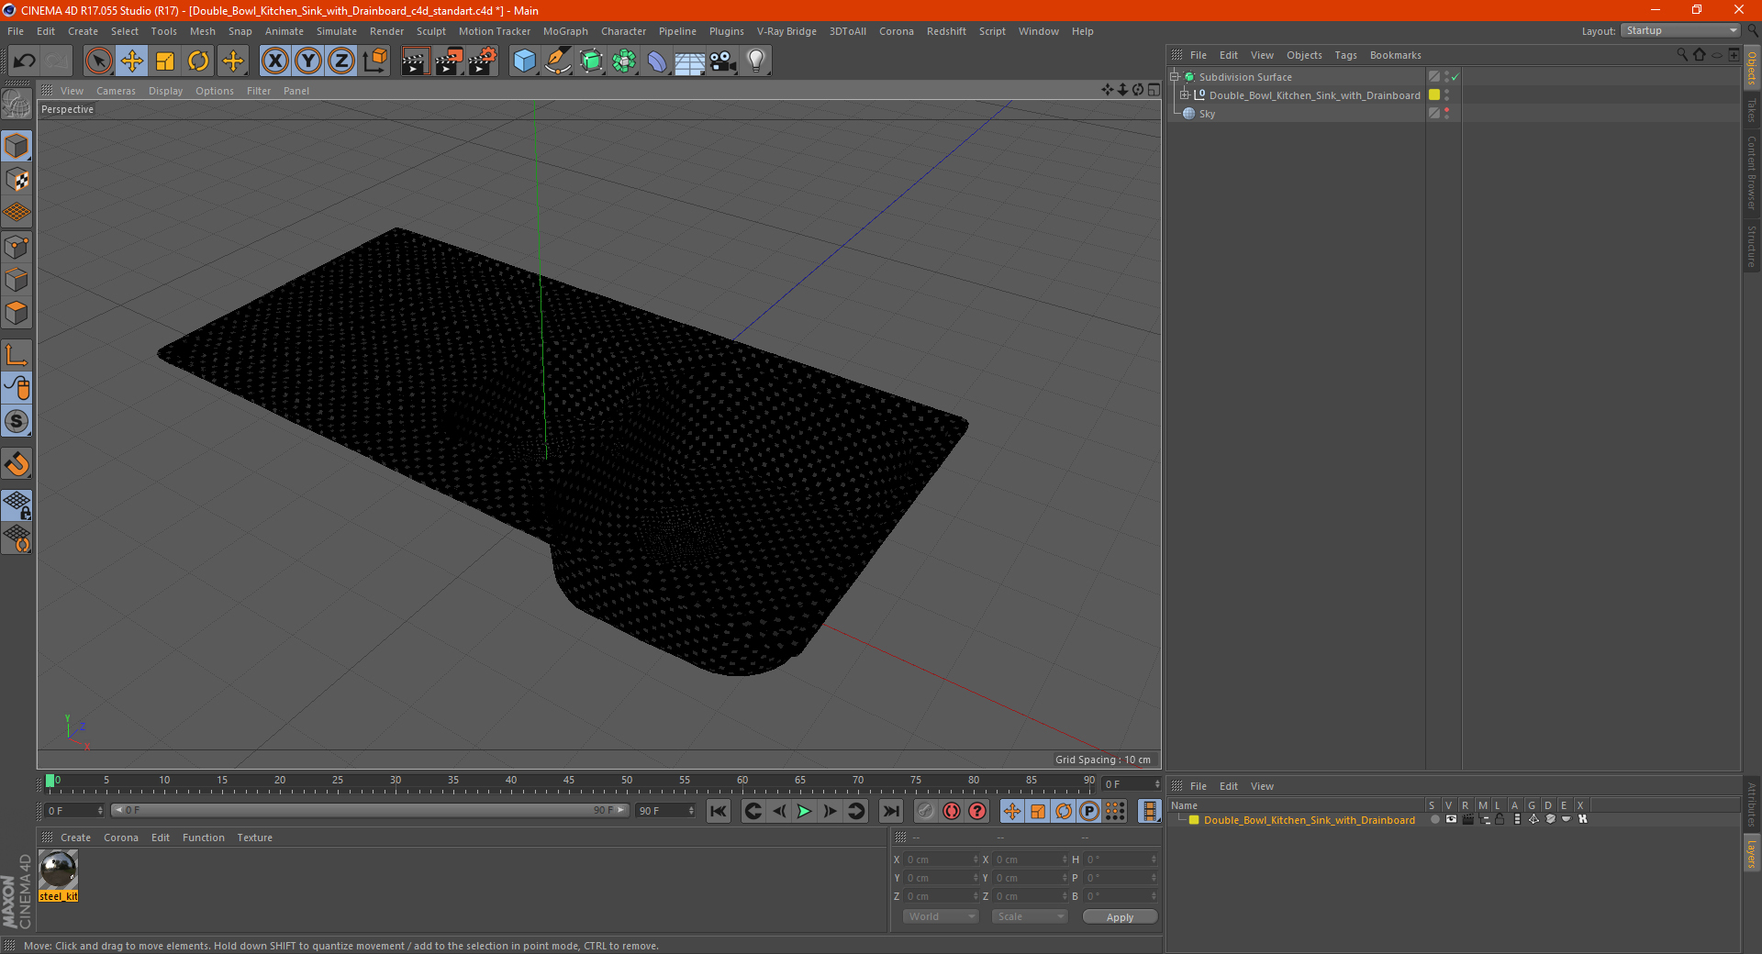Image resolution: width=1762 pixels, height=954 pixels.
Task: Switch to Polygons mode
Action: pos(17,313)
